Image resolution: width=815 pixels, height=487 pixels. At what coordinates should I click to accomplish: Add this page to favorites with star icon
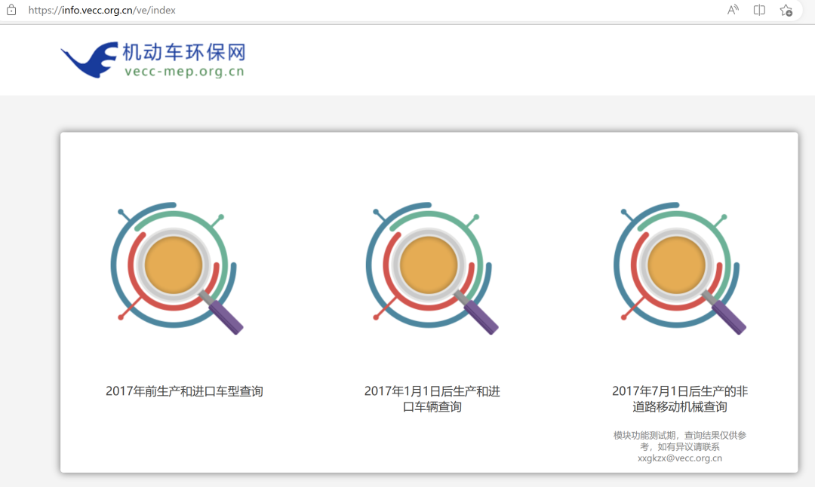tap(786, 10)
